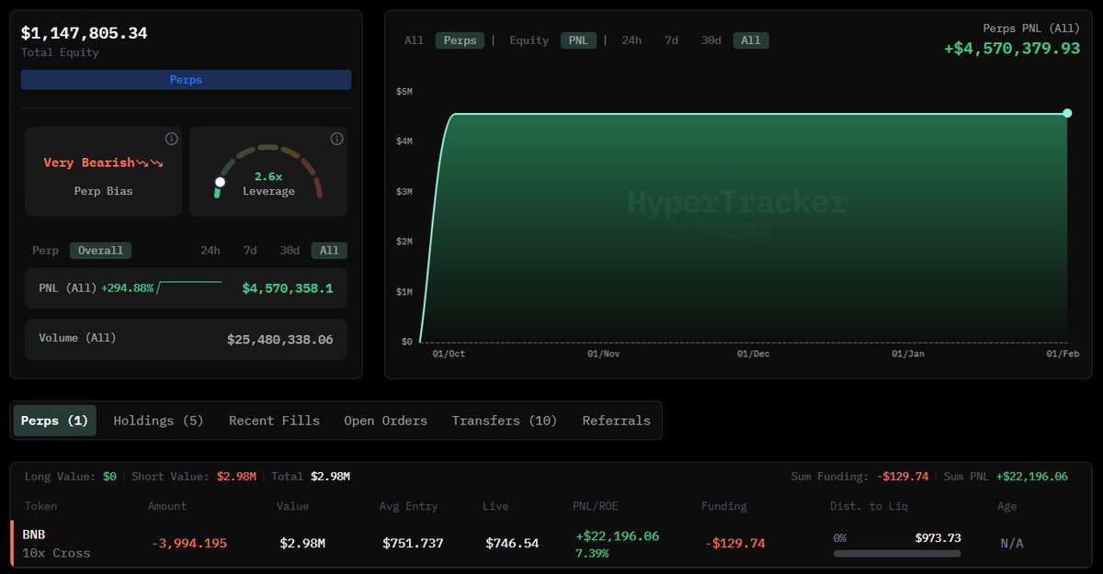Switch to Recent Fills tab
This screenshot has height=574, width=1103.
point(274,421)
